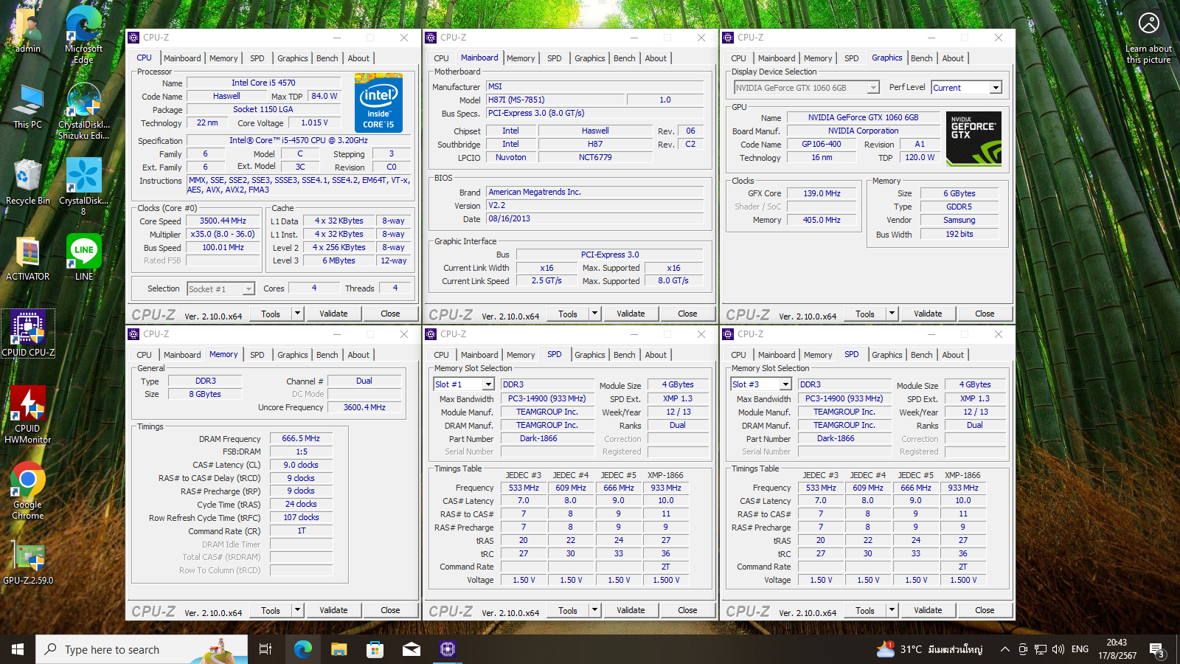1180x664 pixels.
Task: Open the Windows Start menu
Action: 18,649
